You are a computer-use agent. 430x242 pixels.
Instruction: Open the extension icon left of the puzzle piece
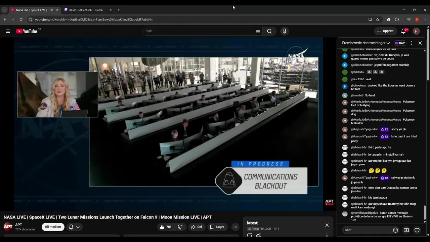click(389, 19)
